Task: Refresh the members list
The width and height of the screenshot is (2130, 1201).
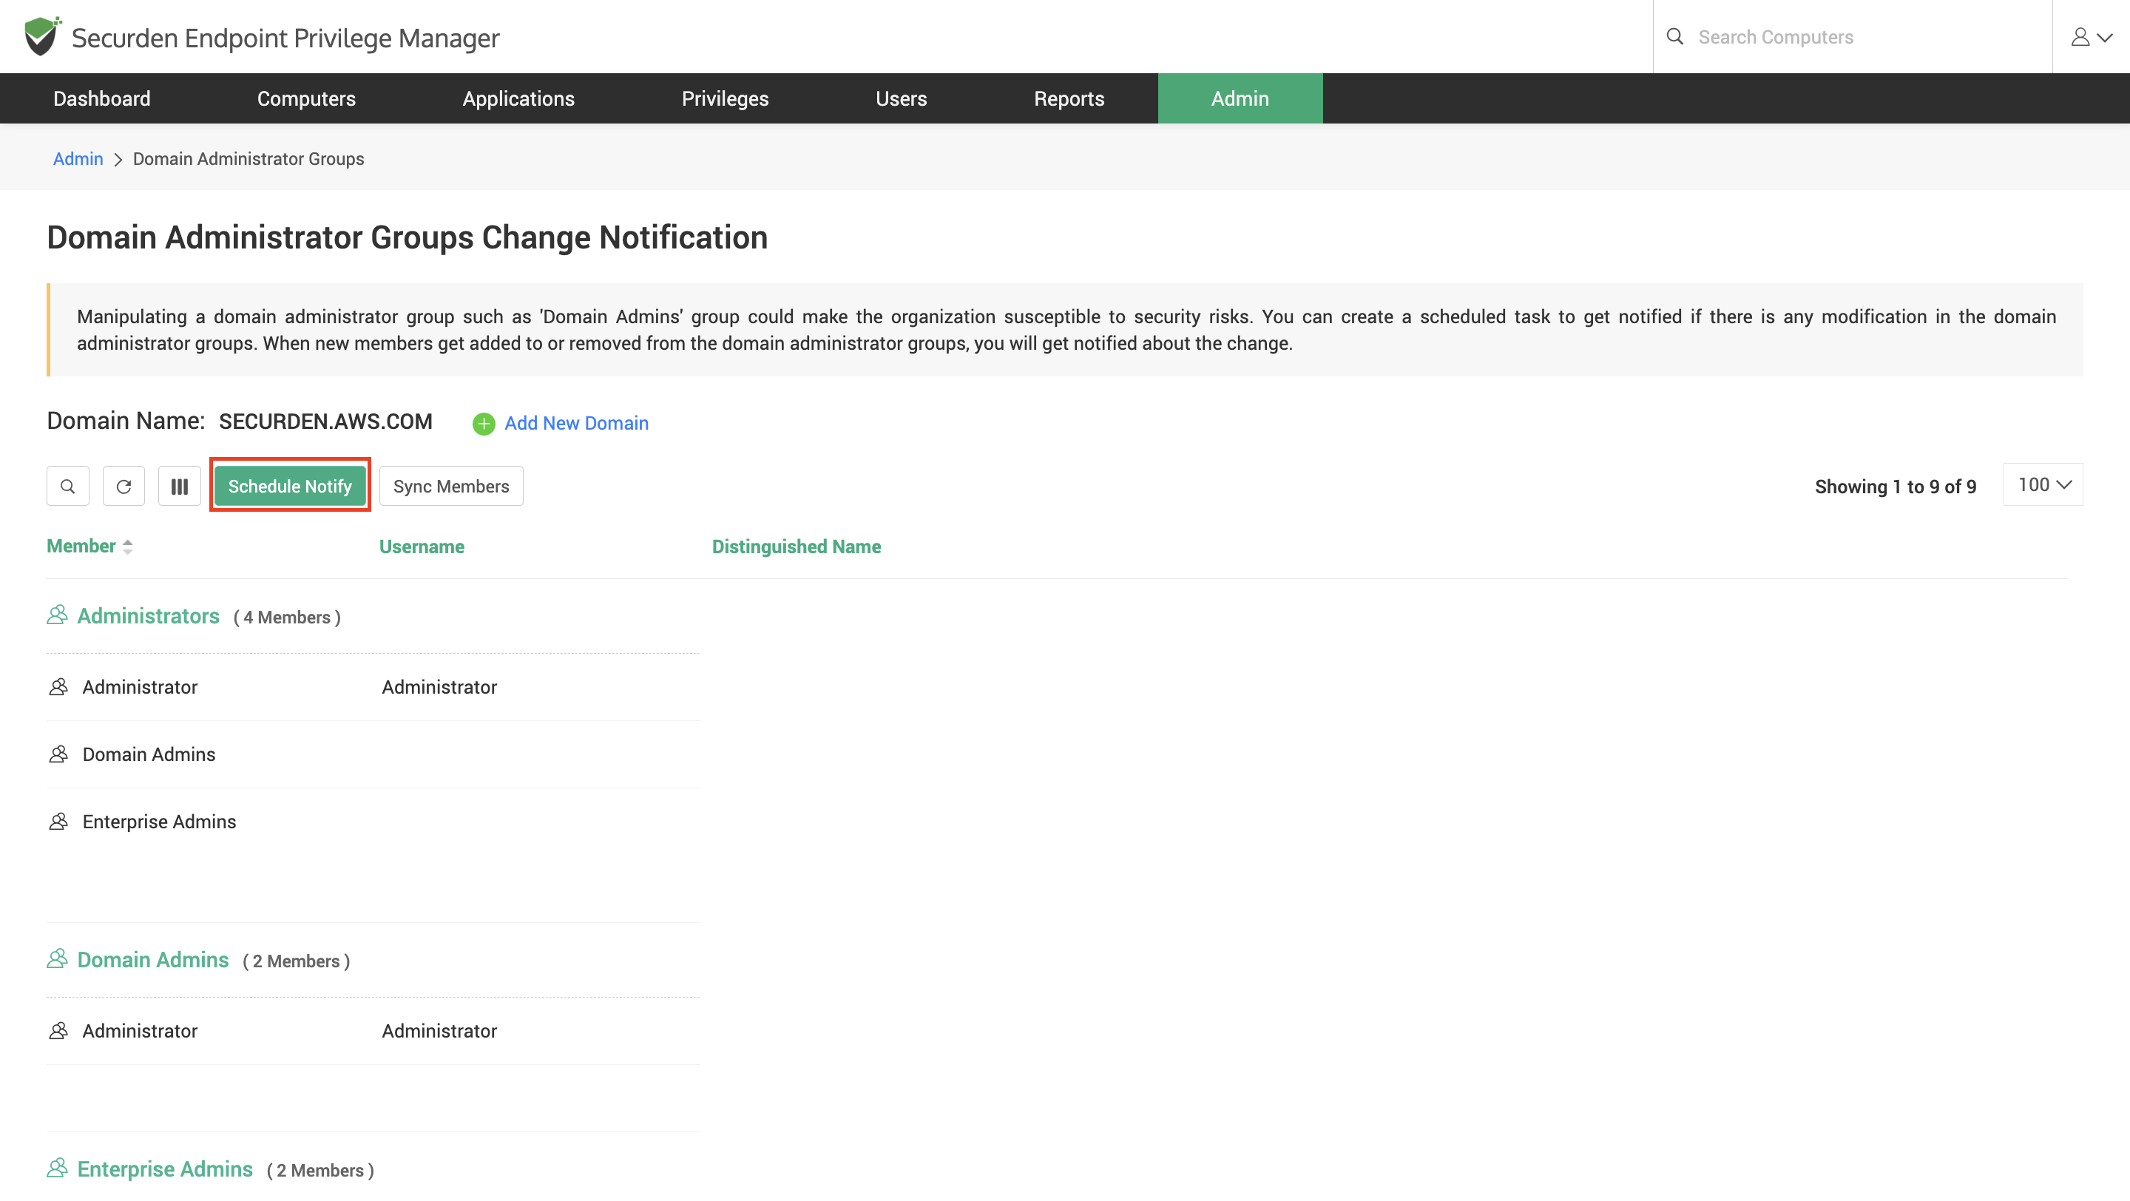Action: (x=124, y=486)
